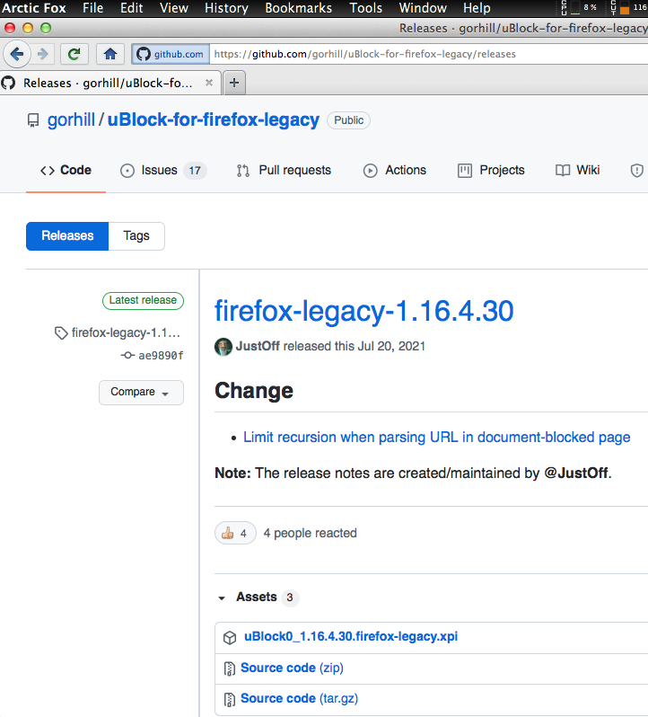
Task: Open the Code tab
Action: click(66, 170)
